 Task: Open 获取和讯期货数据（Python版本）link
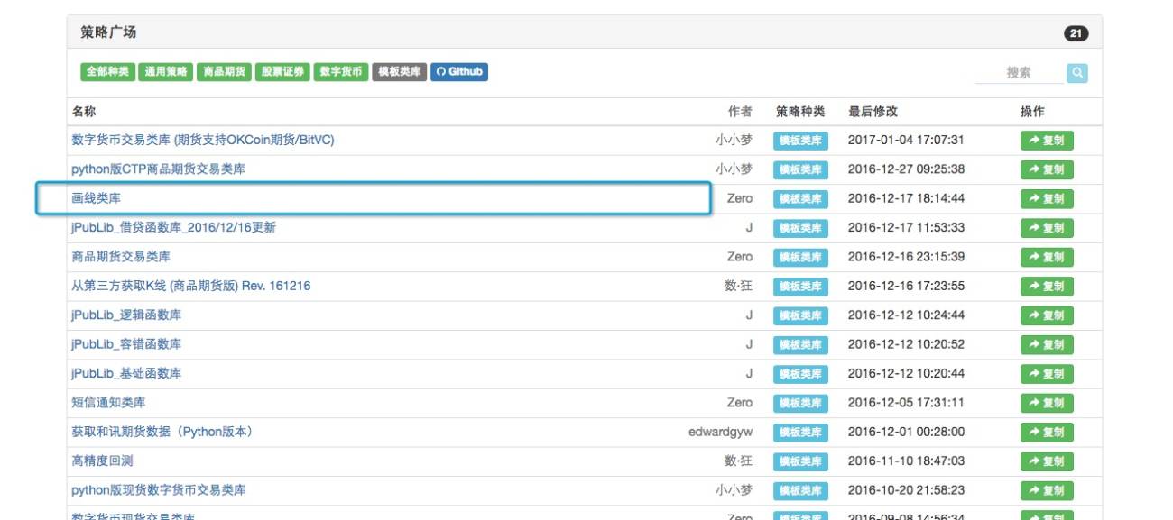click(x=162, y=432)
